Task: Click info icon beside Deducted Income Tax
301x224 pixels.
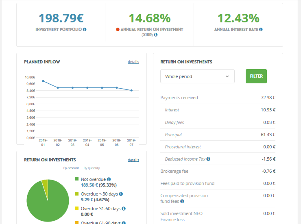Action: (208, 159)
